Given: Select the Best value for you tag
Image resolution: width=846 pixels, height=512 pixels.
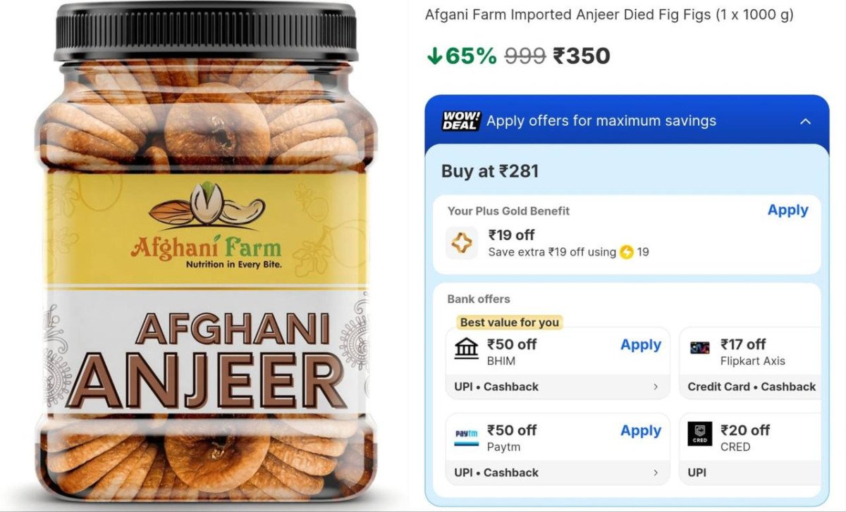Looking at the screenshot, I should 509,322.
